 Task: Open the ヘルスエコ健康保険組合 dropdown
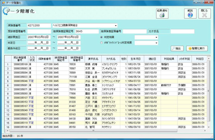116,26
